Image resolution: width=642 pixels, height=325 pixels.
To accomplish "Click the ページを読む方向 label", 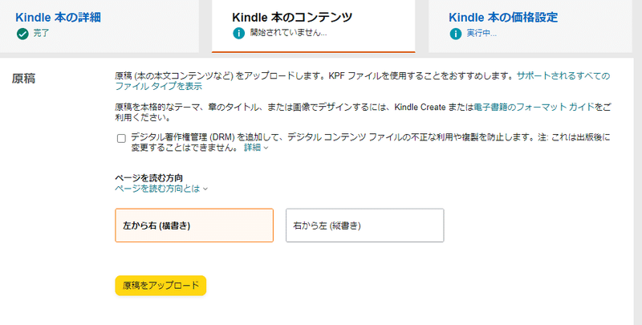I will (x=148, y=178).
